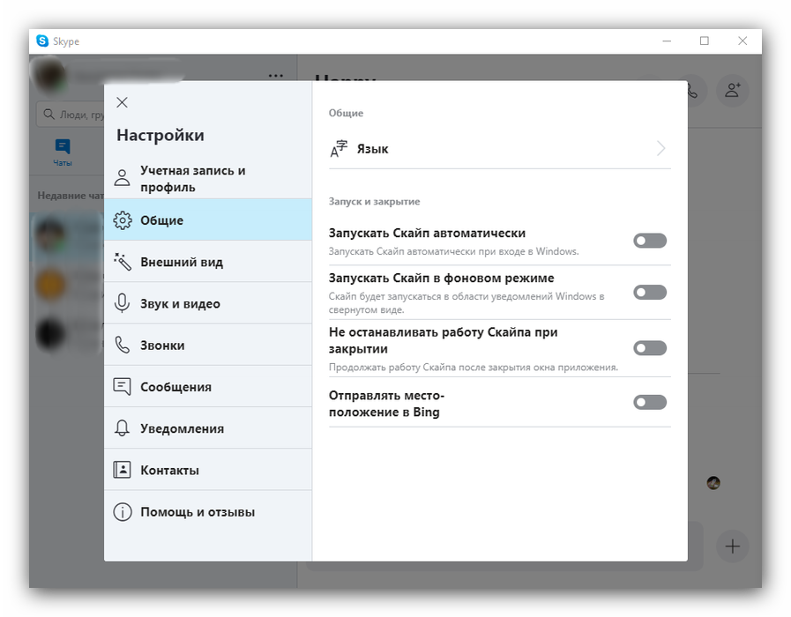This screenshot has height=617, width=791.
Task: Click the message bubble icon for Сообщения
Action: (x=122, y=387)
